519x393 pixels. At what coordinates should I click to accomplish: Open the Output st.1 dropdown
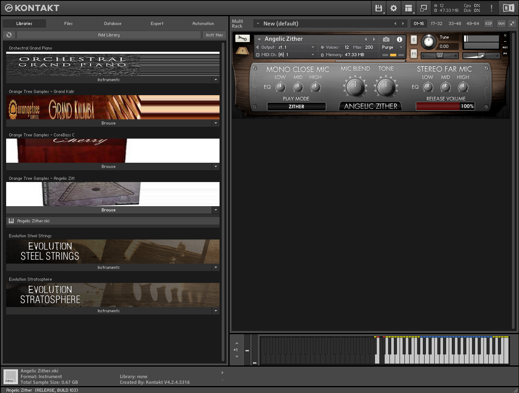coord(285,47)
